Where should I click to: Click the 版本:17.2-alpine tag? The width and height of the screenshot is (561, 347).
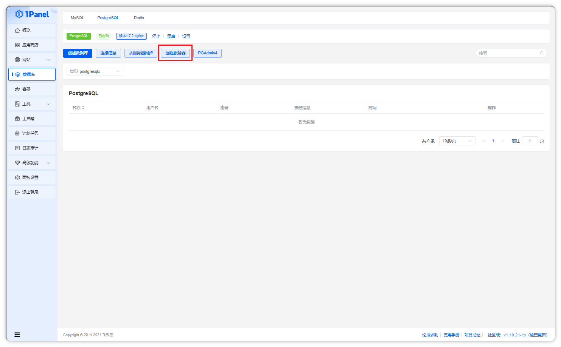(131, 36)
